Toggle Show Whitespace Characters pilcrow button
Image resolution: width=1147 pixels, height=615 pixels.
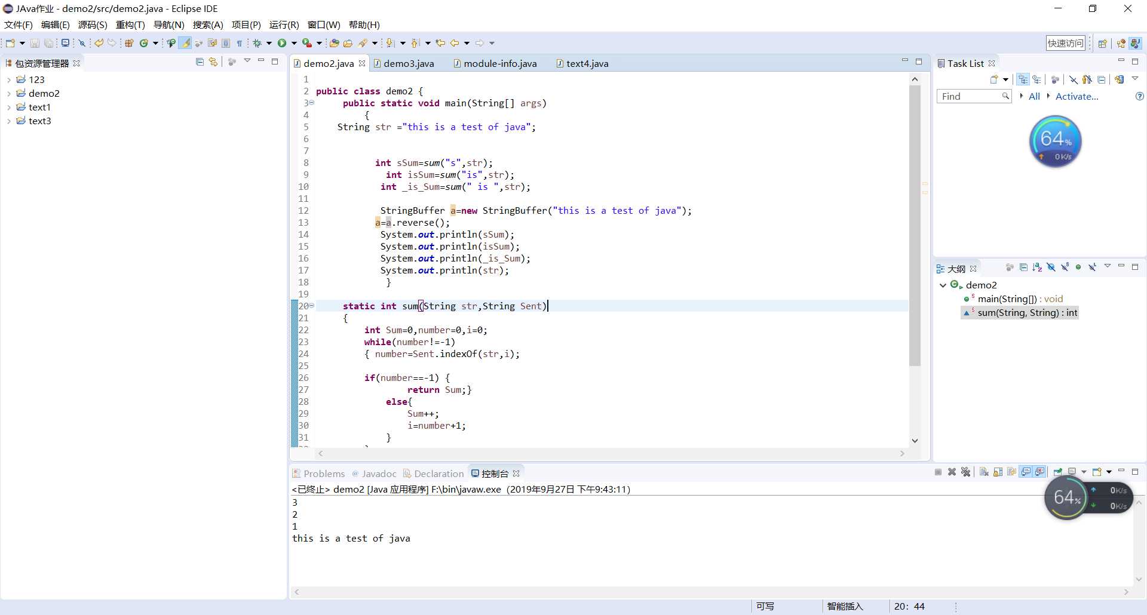point(240,43)
